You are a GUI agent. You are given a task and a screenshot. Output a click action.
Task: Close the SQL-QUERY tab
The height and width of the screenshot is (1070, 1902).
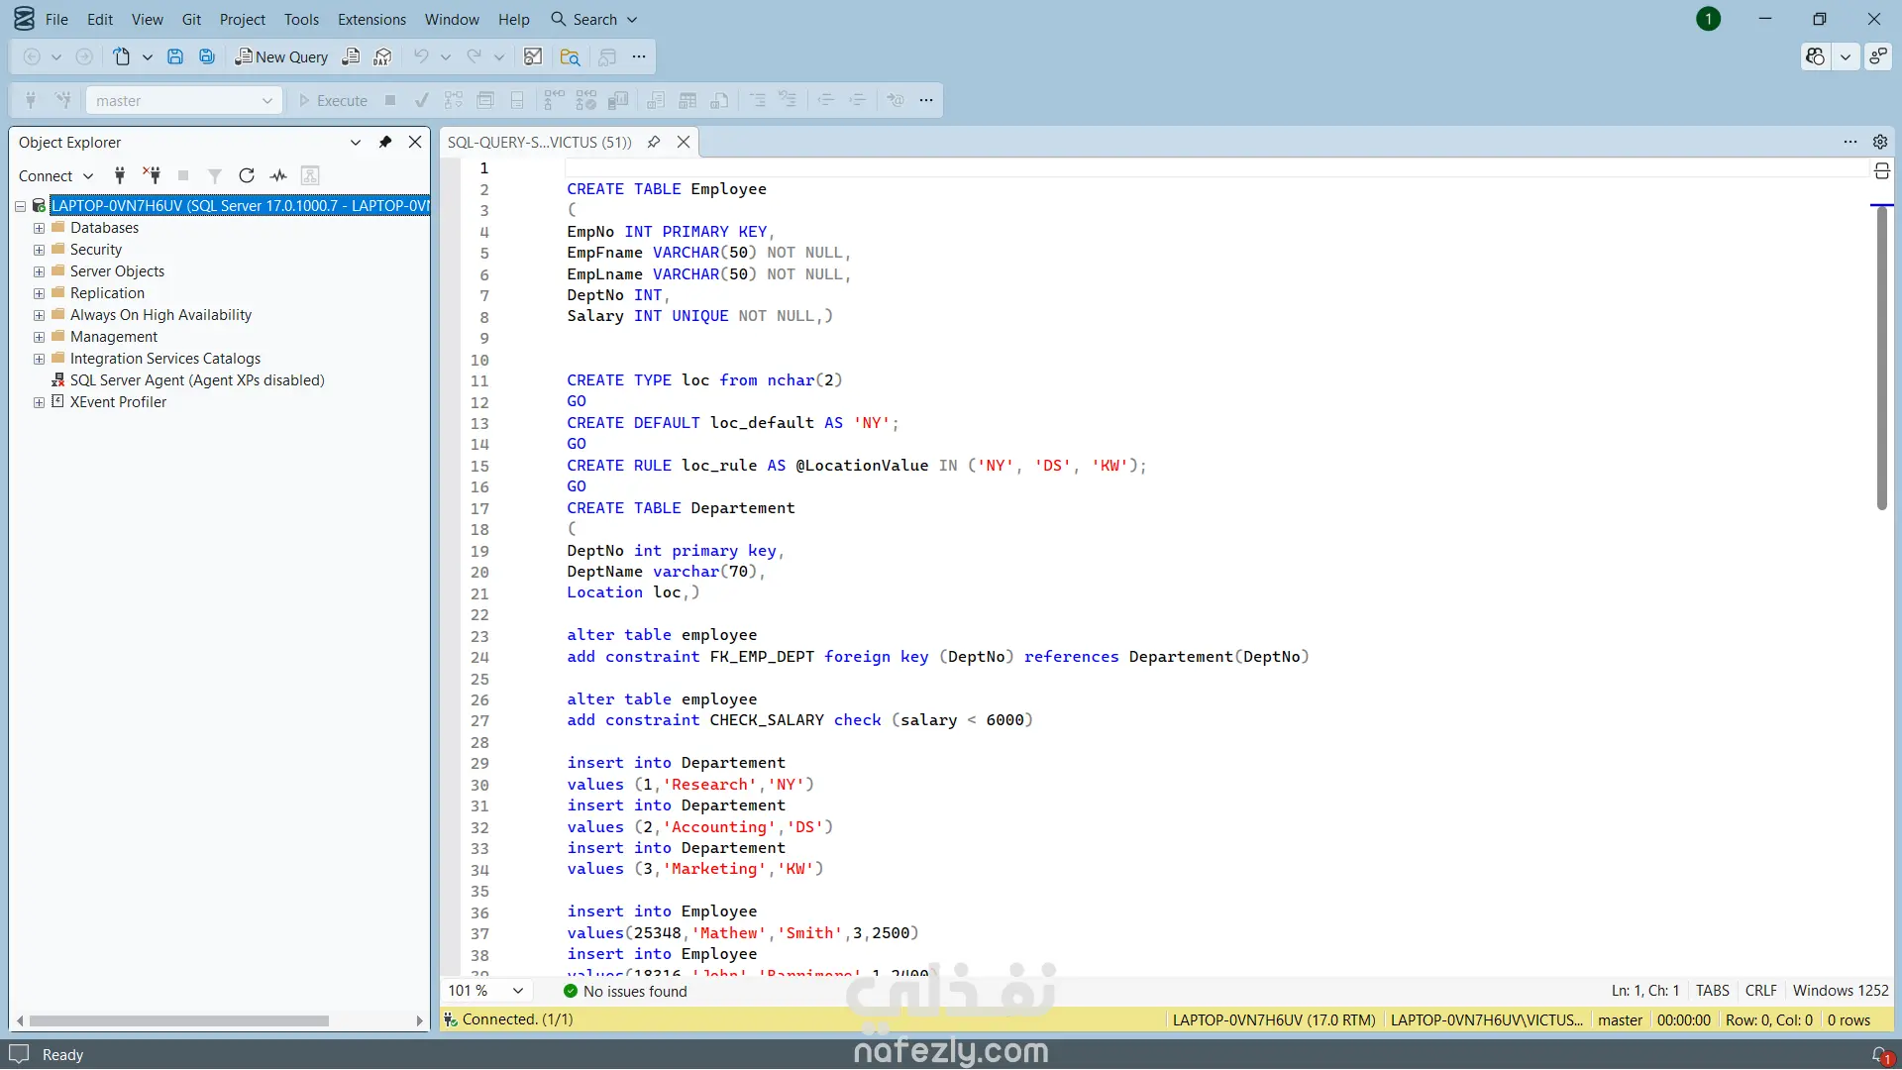[x=684, y=142]
